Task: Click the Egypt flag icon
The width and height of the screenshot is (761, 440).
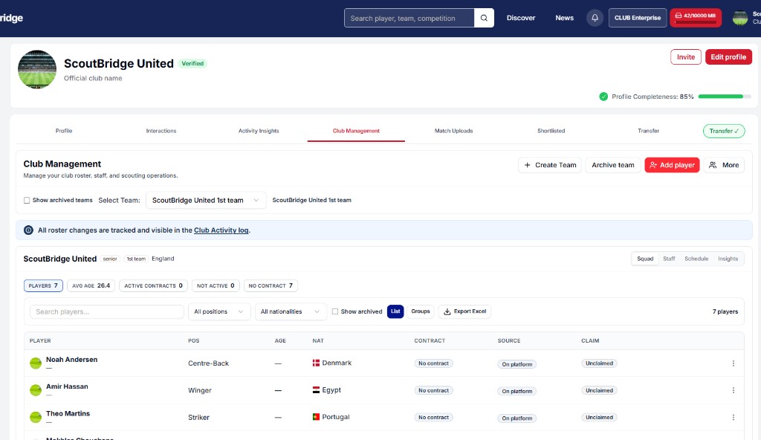Action: [316, 390]
